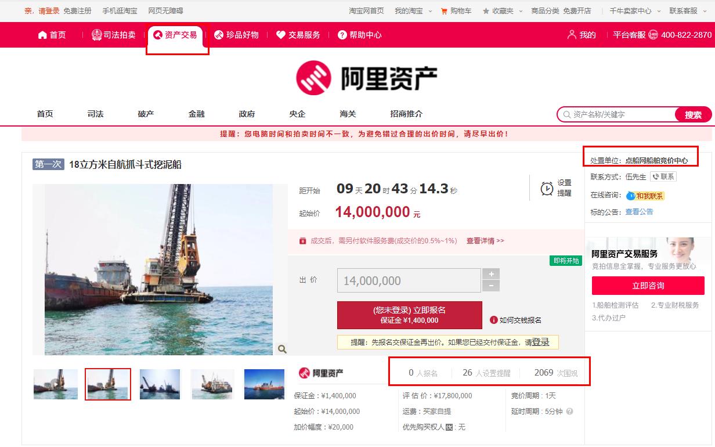Click the 优先购买权人 info icon
The height and width of the screenshot is (447, 715).
coord(449,427)
